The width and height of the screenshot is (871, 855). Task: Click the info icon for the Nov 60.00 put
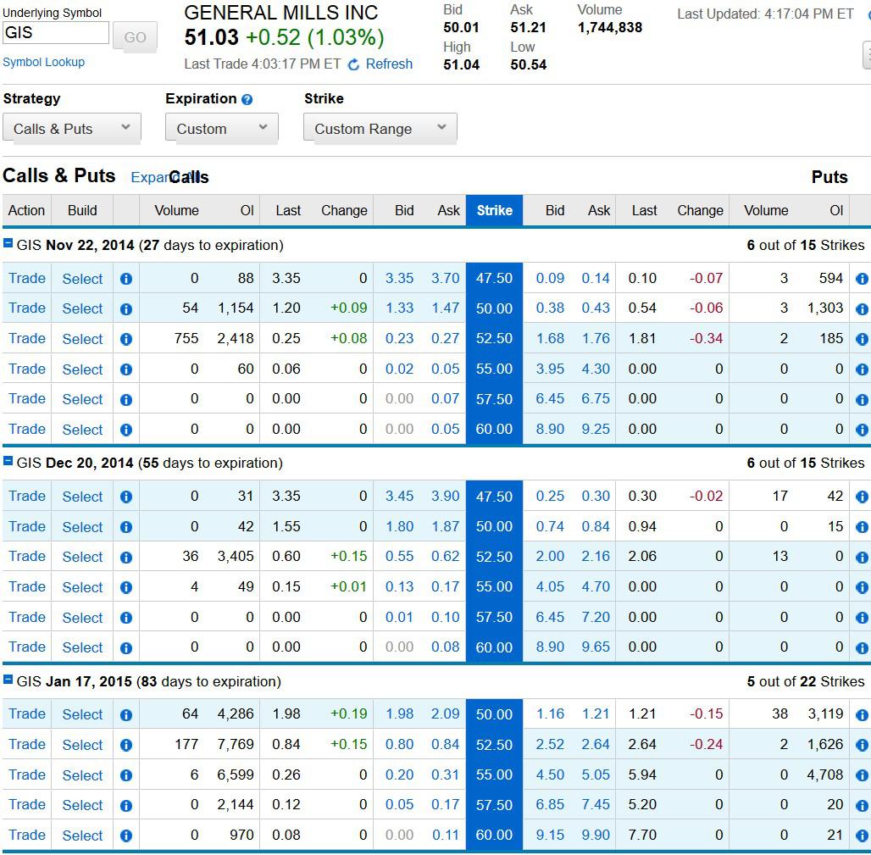(x=863, y=430)
